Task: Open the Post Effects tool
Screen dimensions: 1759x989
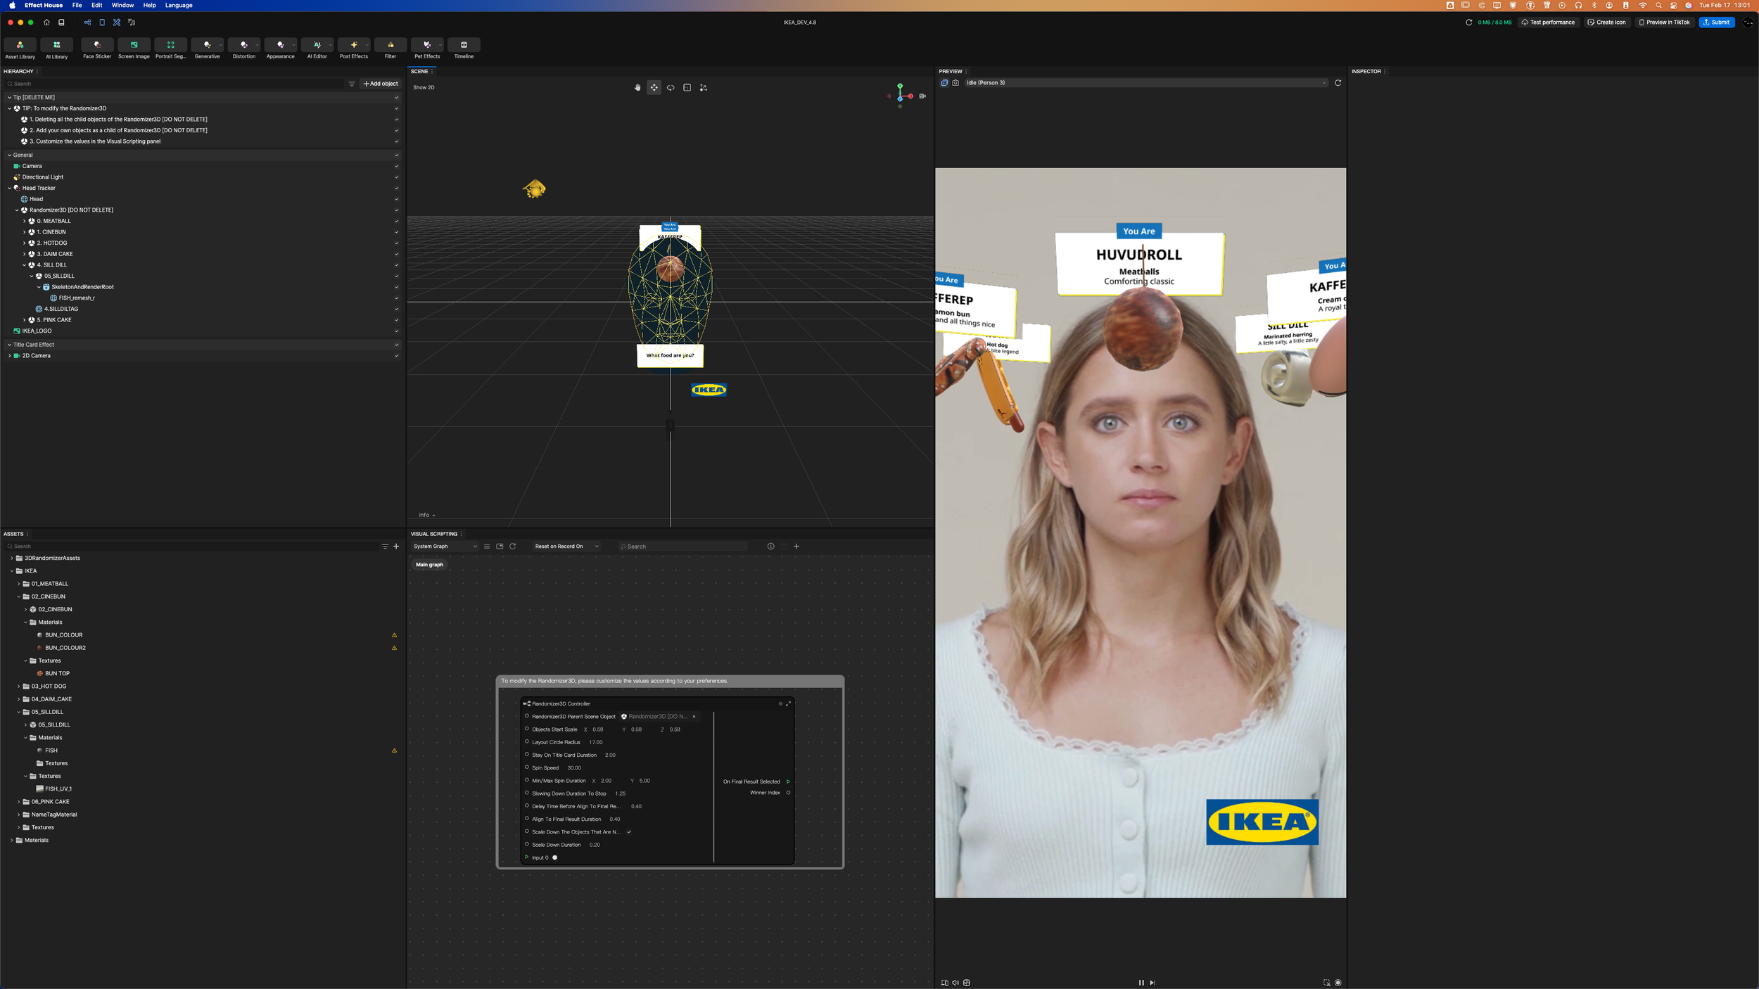Action: coord(353,45)
